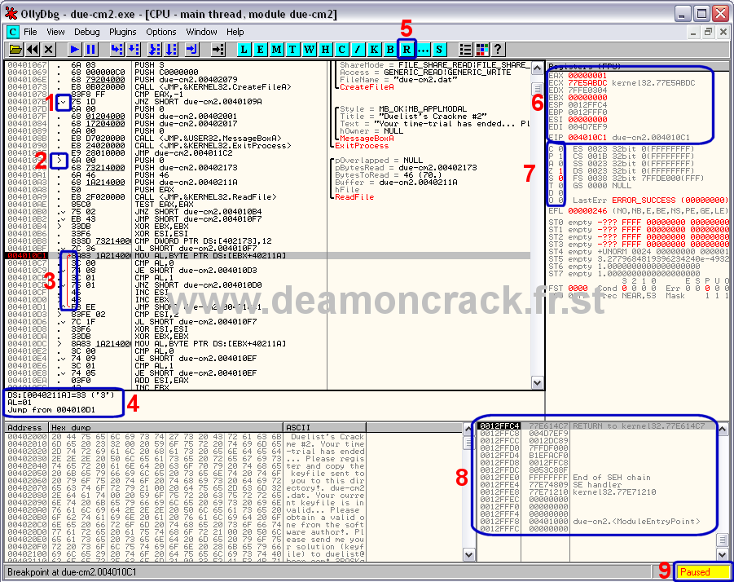
Task: Close the debugged program with the X toolbar icon
Action: (49, 49)
